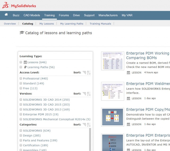Check SOLIDWORKS Mechanical Conceptual R2014x (5)
The height and width of the screenshot is (151, 170).
[x=21, y=119]
